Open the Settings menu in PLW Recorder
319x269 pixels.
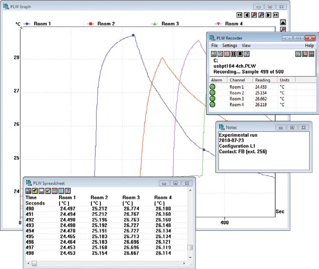[230, 46]
